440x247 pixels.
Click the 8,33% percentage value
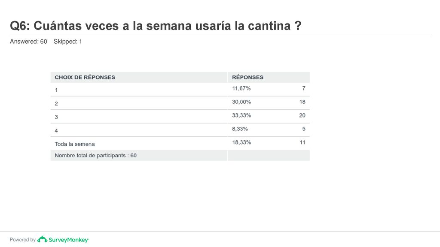(240, 129)
